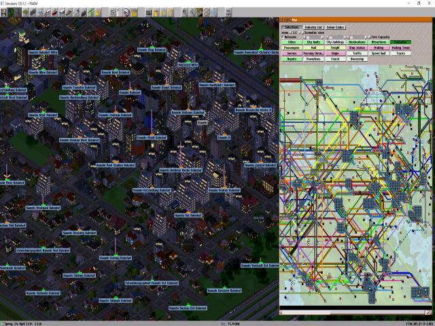435x326 pixels.
Task: Open the yellow finances icon
Action: coord(134,12)
